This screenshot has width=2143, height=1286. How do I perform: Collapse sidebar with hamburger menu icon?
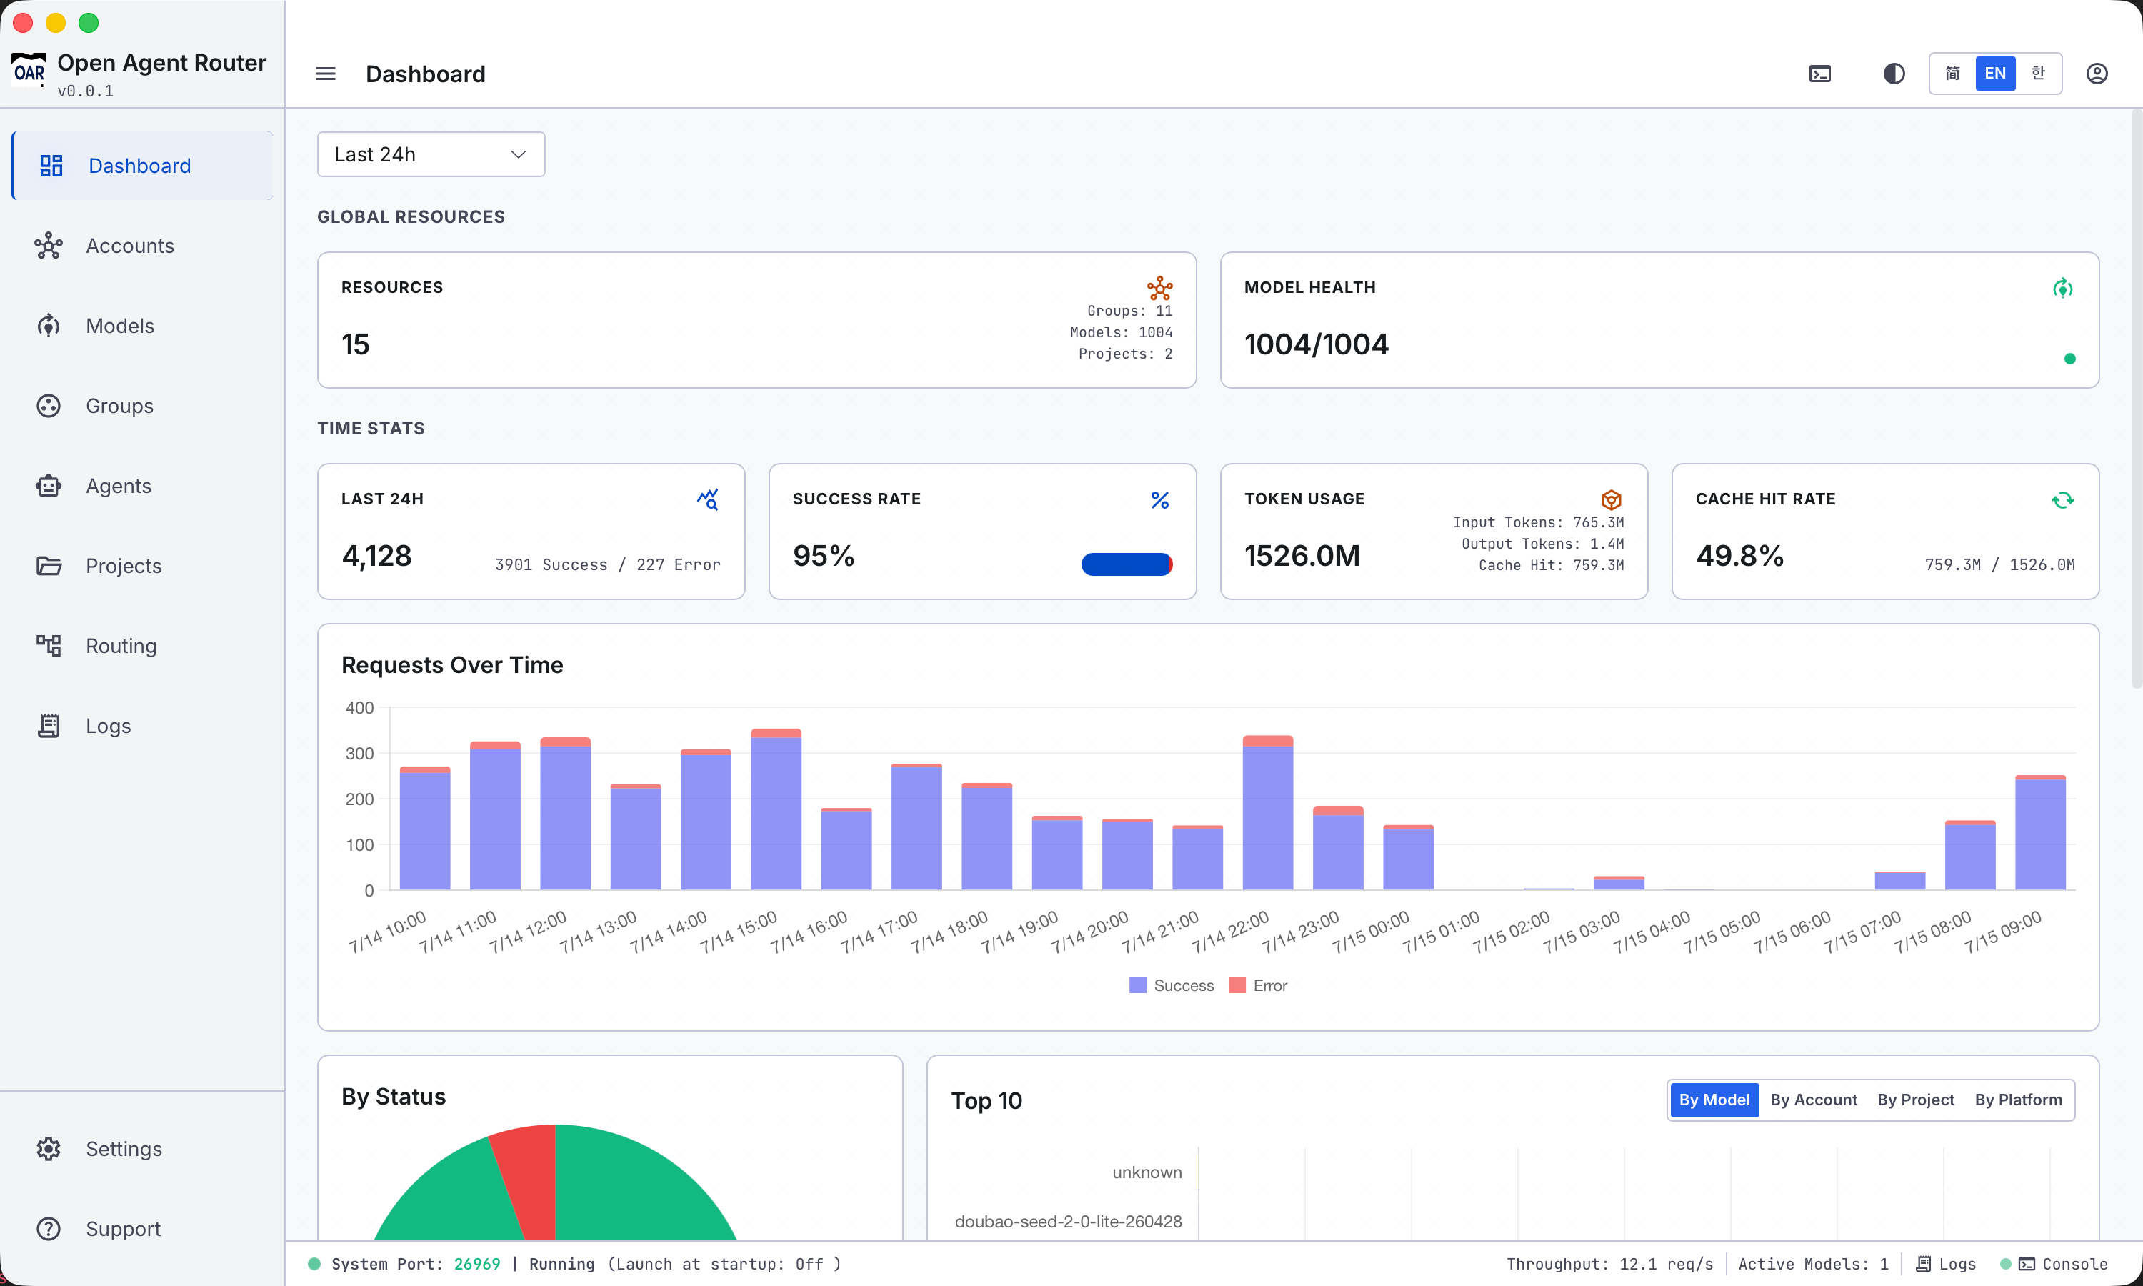326,74
